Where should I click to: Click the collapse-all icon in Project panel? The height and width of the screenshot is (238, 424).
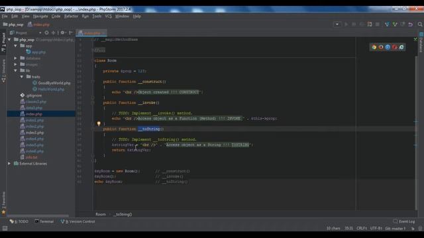point(54,32)
